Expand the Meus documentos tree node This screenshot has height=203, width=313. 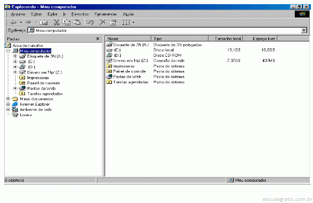pos(8,99)
